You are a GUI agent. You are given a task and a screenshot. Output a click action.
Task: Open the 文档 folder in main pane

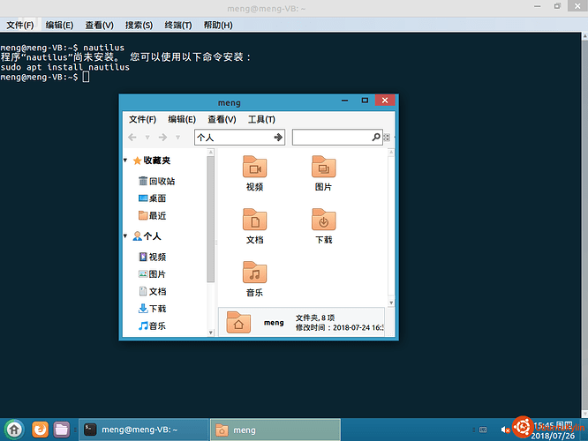254,226
